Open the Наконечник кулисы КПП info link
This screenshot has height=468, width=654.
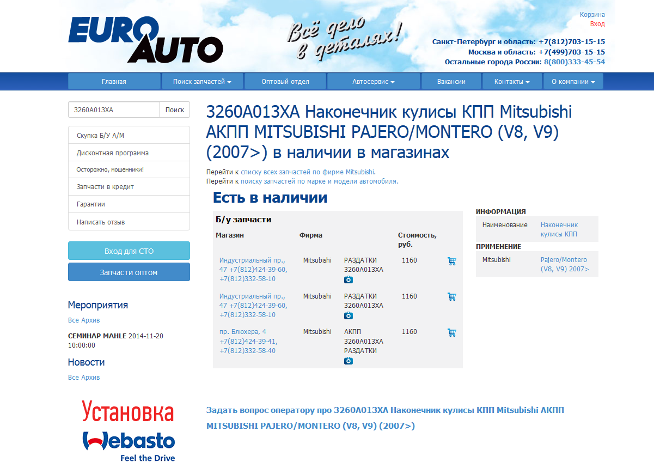point(559,229)
